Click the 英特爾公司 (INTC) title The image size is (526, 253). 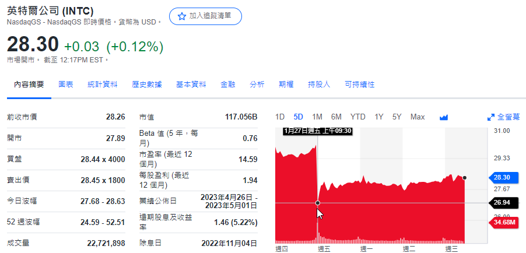[50, 10]
